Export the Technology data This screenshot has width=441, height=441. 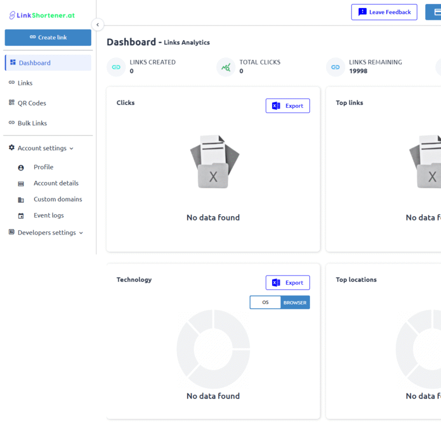[x=288, y=283]
